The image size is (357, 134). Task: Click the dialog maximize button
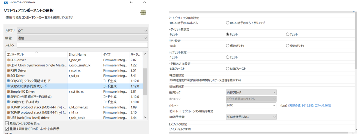[132, 2]
